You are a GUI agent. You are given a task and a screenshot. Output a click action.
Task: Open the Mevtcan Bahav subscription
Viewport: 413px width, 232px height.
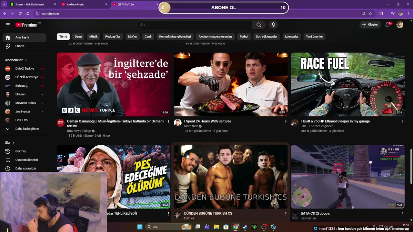[x=25, y=103]
